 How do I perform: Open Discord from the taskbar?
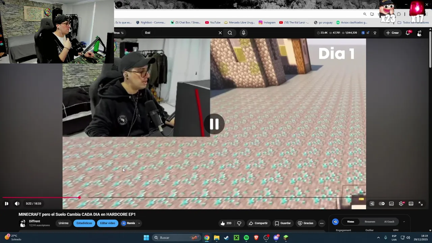(276, 238)
